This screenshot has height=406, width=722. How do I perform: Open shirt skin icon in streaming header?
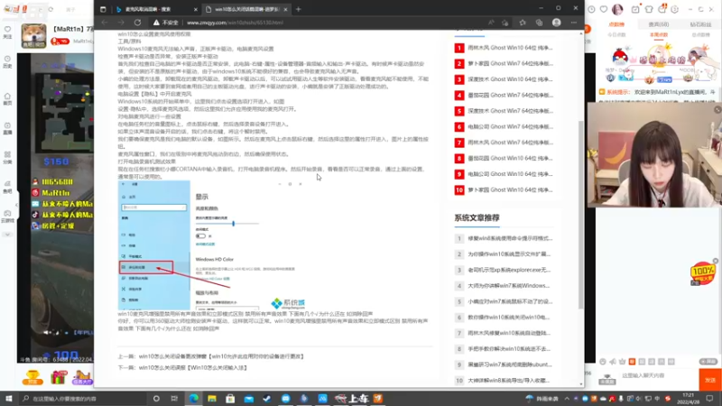click(x=649, y=9)
